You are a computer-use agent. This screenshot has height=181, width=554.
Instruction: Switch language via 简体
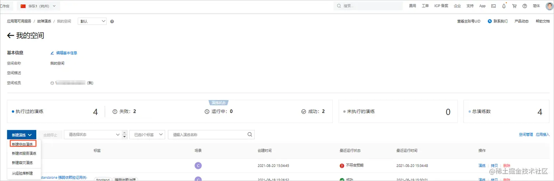tap(536, 6)
